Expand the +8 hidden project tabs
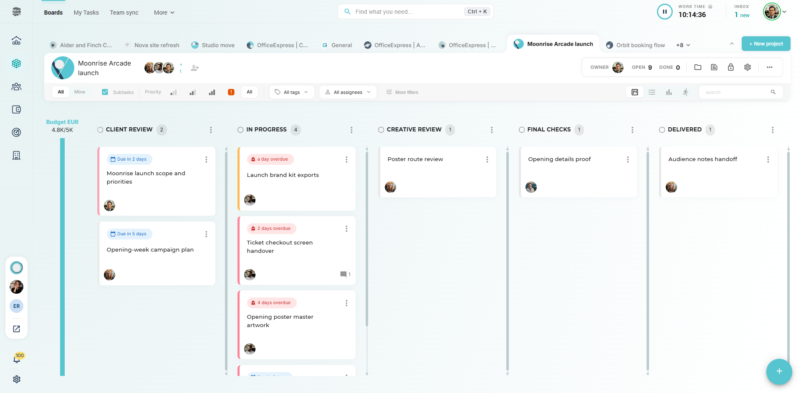Viewport: 801px width, 393px height. coord(683,45)
